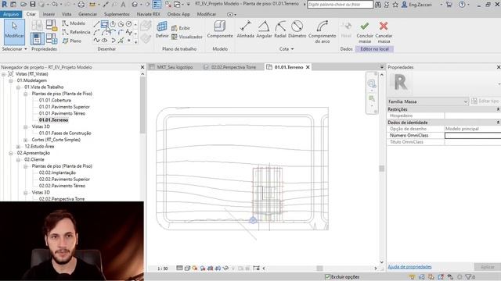
Task: Click the Componente model tool
Action: point(220,30)
